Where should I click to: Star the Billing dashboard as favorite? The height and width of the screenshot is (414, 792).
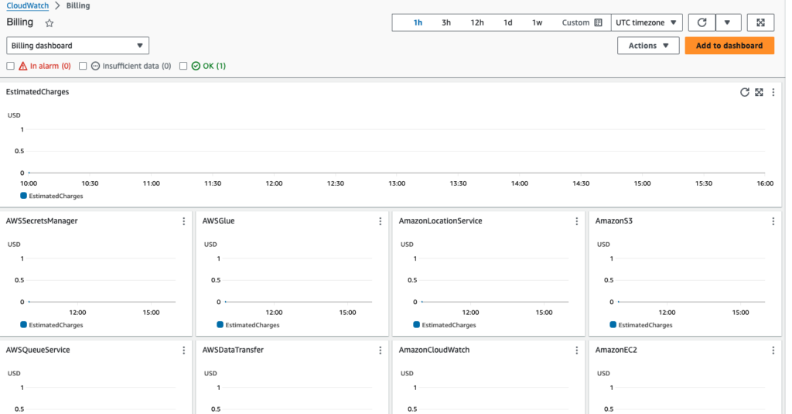(x=49, y=22)
